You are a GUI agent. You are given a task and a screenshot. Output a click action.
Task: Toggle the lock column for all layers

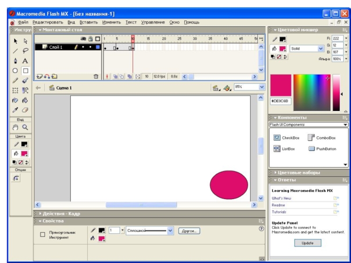(x=92, y=39)
